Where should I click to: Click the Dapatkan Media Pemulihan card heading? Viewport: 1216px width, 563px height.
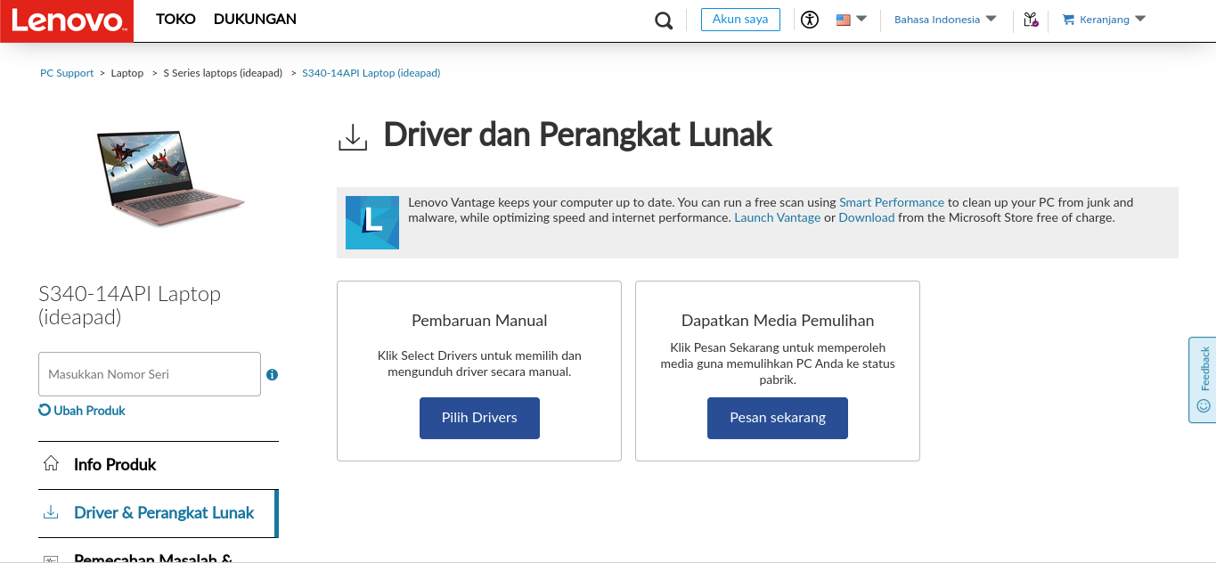[778, 321]
